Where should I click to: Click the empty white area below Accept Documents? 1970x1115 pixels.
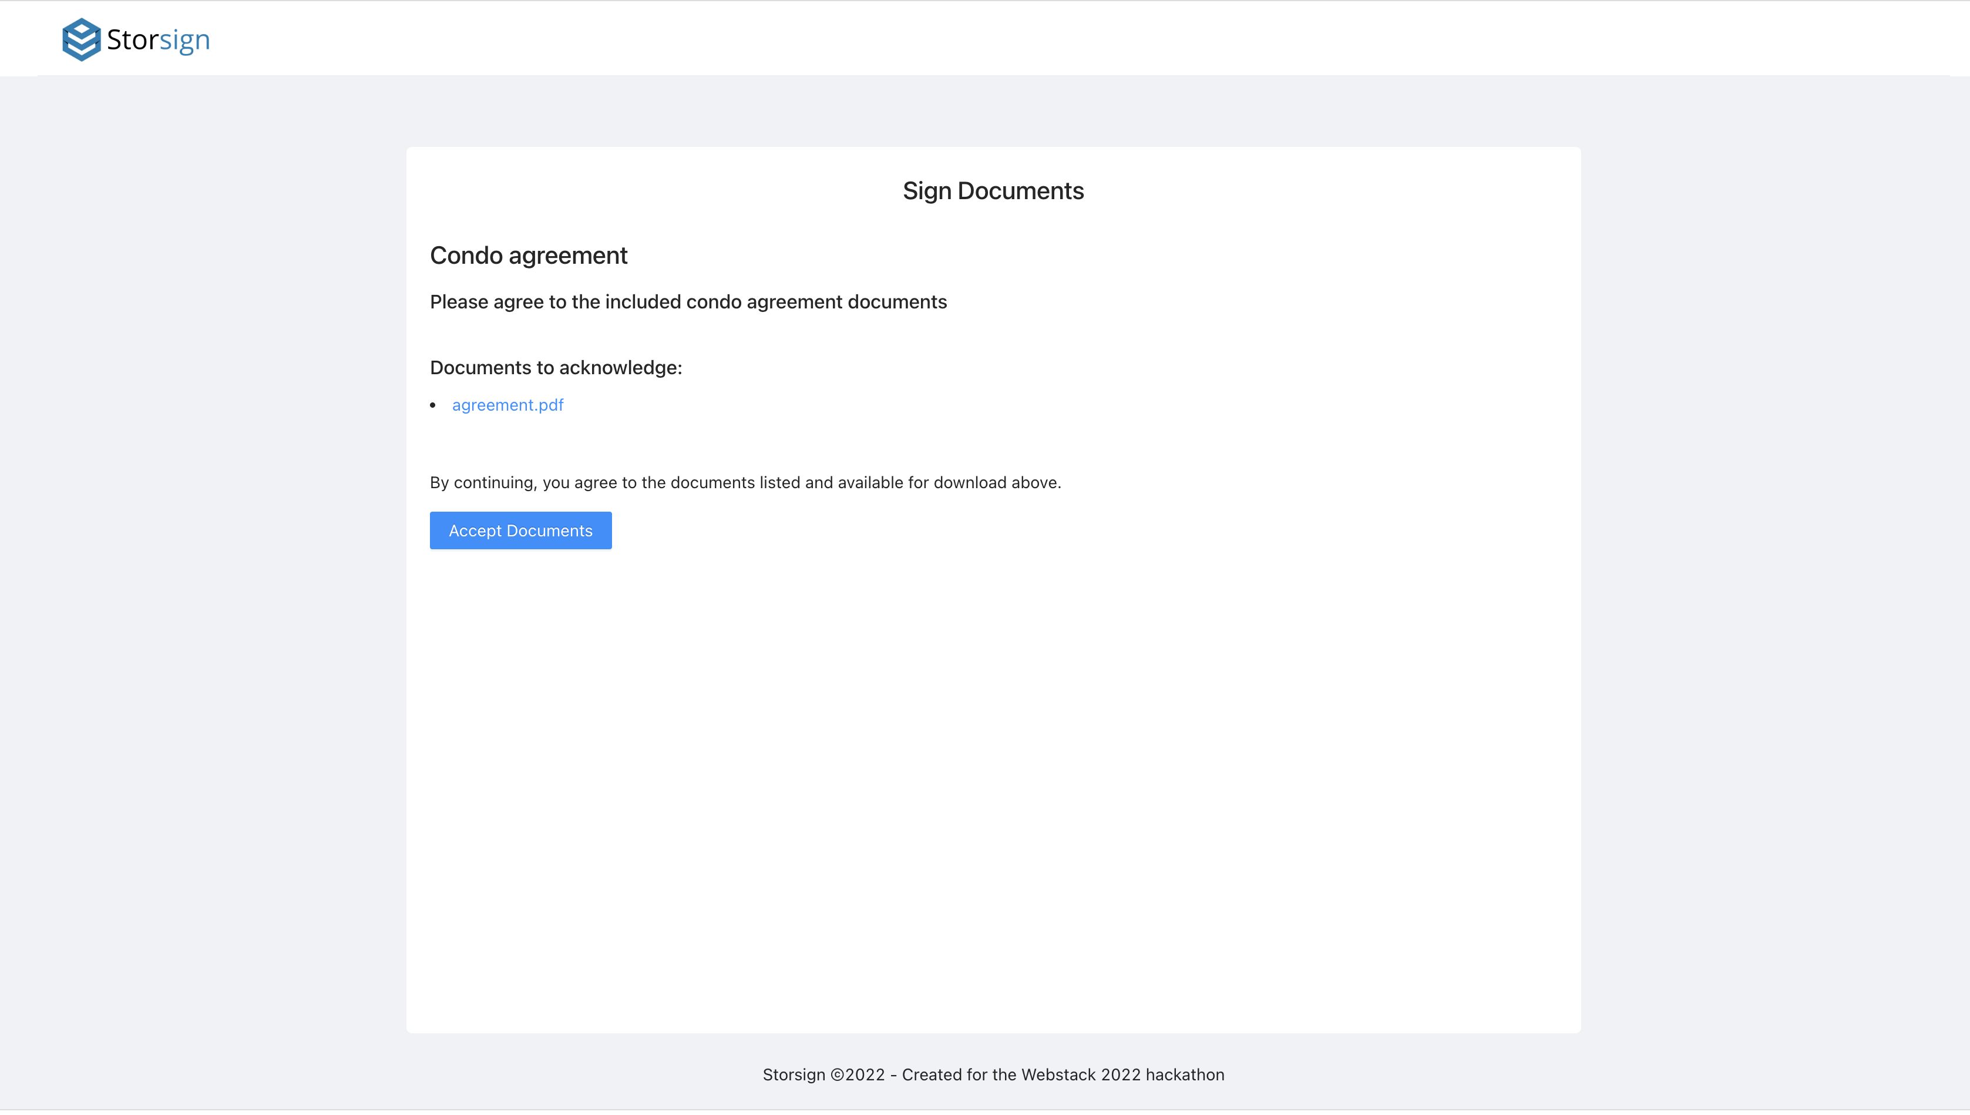[992, 766]
